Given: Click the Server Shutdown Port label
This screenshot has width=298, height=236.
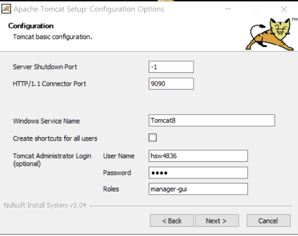Looking at the screenshot, I should coord(45,67).
